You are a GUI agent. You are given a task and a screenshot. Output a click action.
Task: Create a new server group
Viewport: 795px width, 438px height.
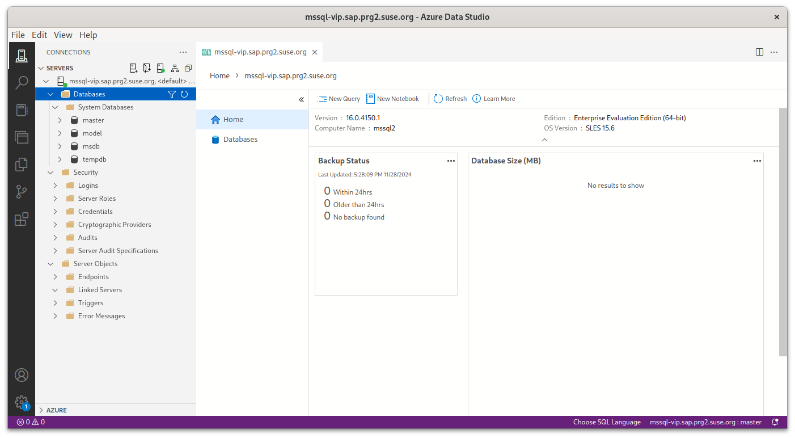click(x=147, y=68)
